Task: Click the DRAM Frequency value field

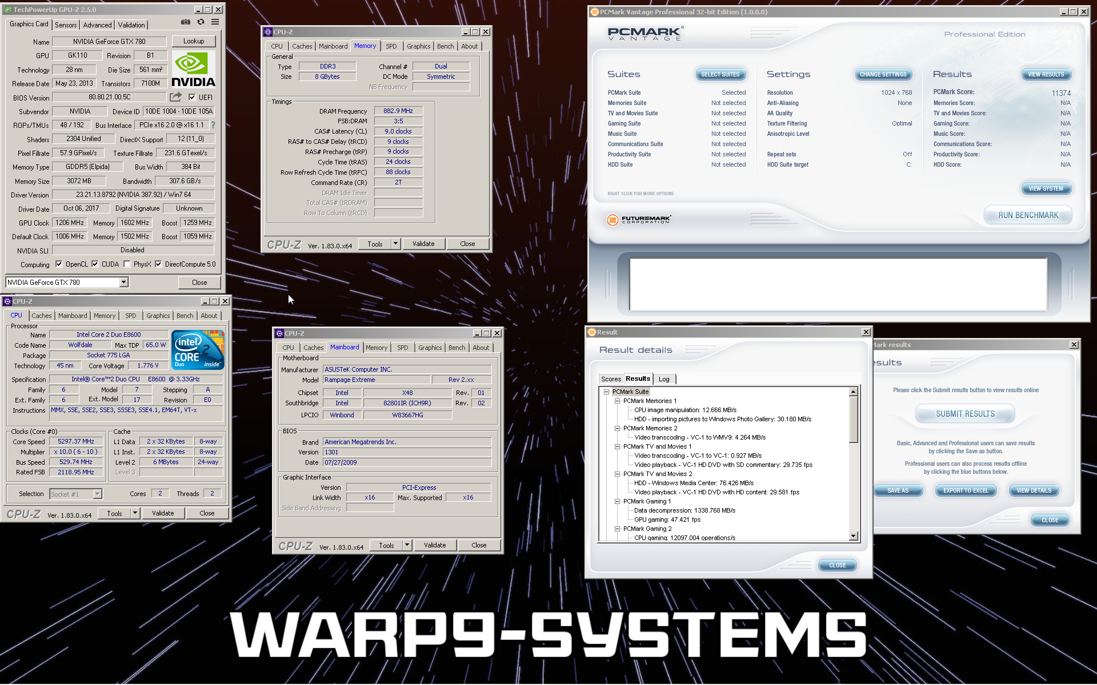Action: [398, 111]
